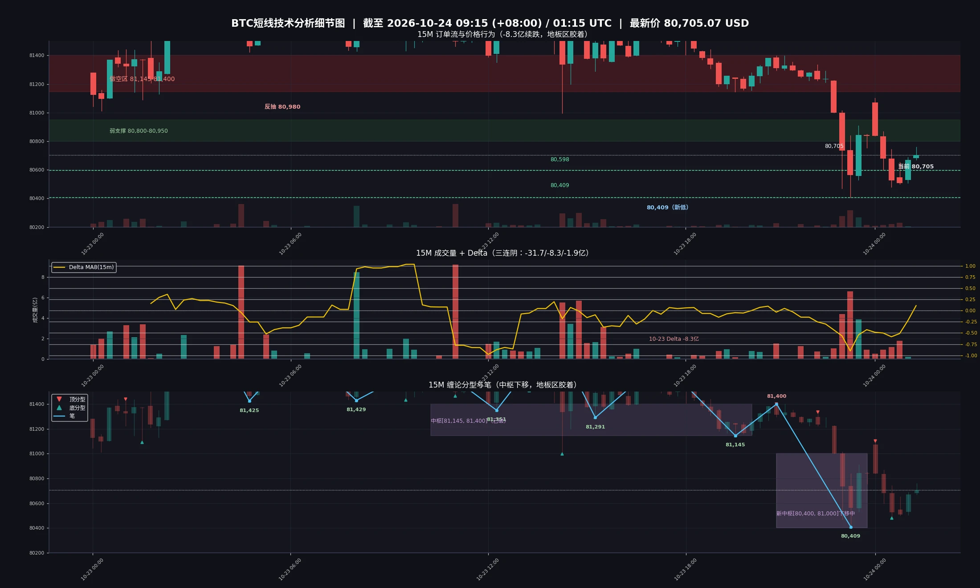Click the 做空区 81,145-81,400 zone label
This screenshot has width=980, height=588.
click(x=142, y=79)
